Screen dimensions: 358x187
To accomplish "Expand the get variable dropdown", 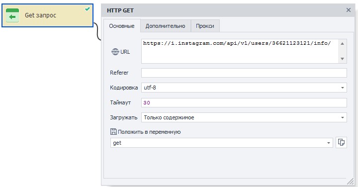I will point(329,143).
